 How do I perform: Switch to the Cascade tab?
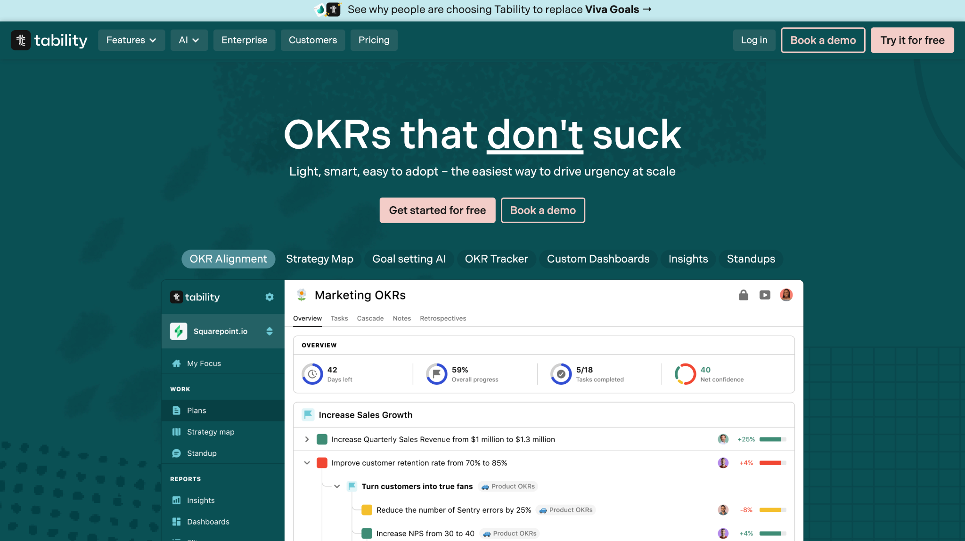coord(370,318)
